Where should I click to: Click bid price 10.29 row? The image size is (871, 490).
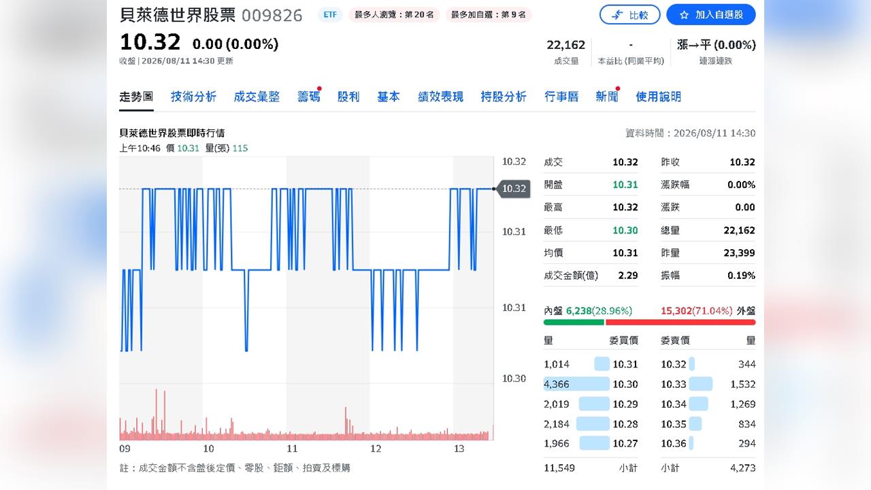point(591,404)
